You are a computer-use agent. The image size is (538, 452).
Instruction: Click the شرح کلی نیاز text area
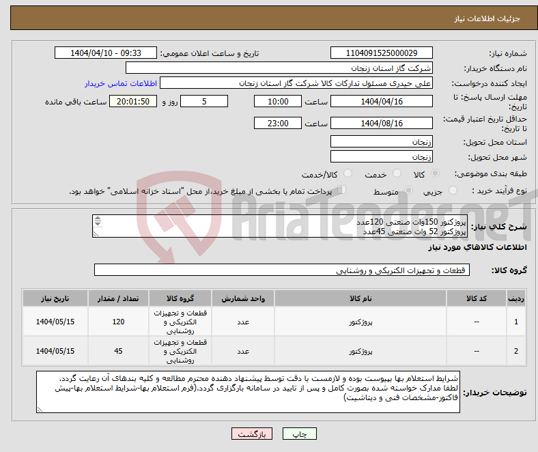coord(280,226)
